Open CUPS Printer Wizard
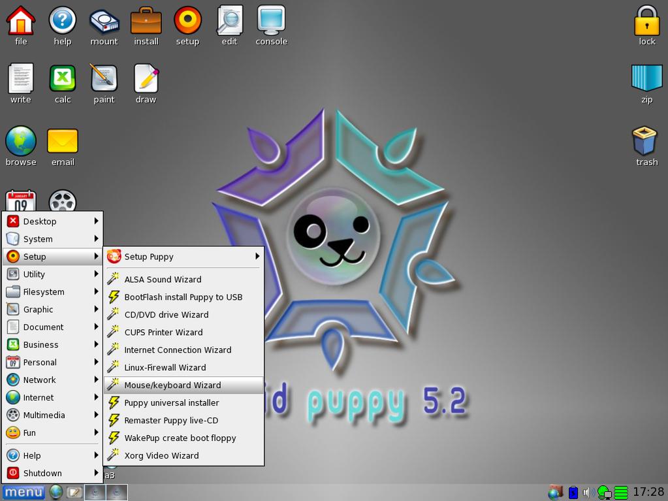This screenshot has height=501, width=668. 183,332
